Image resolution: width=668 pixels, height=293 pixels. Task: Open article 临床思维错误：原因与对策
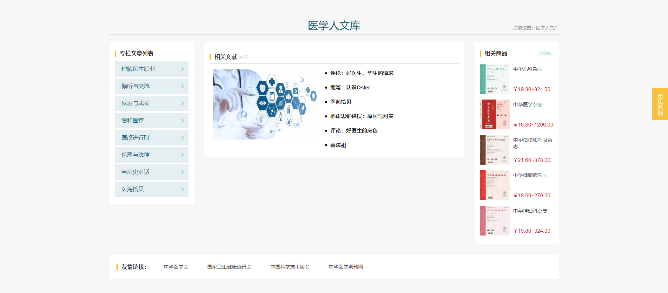point(362,116)
